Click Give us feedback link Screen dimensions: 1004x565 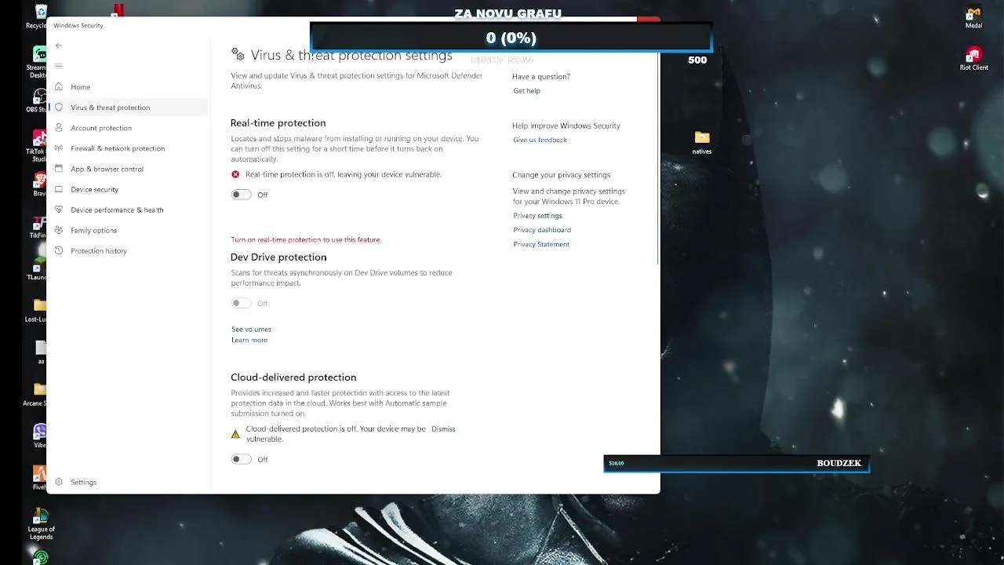tap(540, 140)
